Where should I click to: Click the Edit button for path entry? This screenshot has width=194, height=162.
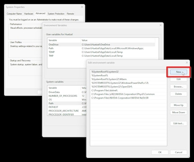(179, 79)
